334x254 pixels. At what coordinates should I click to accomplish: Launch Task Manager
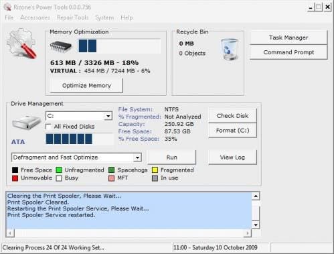288,38
